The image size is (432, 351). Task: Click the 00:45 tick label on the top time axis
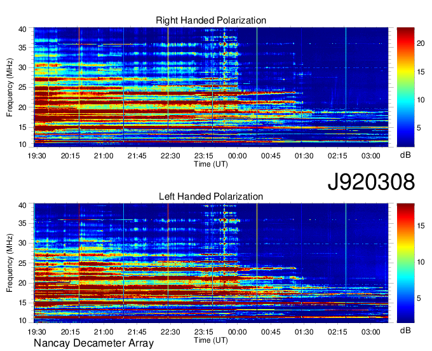click(x=271, y=156)
